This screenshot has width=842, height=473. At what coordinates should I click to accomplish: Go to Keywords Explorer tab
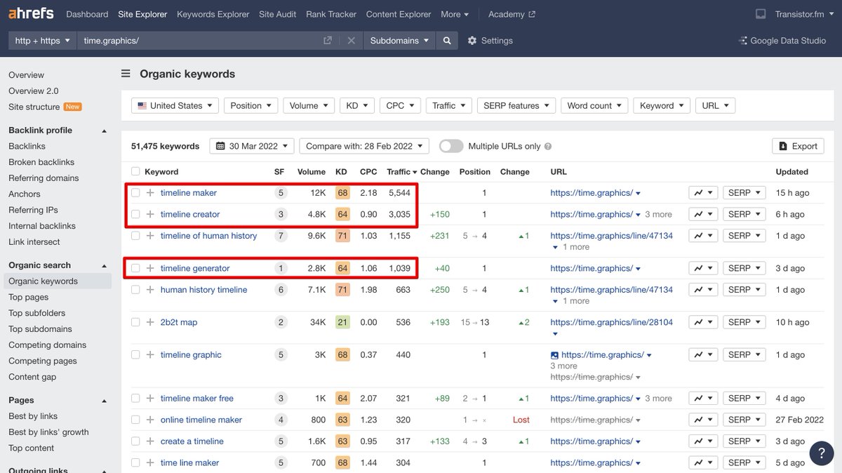pyautogui.click(x=213, y=14)
